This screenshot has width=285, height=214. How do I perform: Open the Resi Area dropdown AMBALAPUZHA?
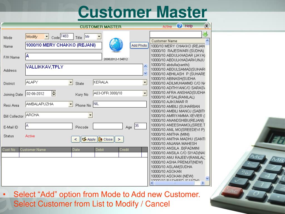coord(71,104)
